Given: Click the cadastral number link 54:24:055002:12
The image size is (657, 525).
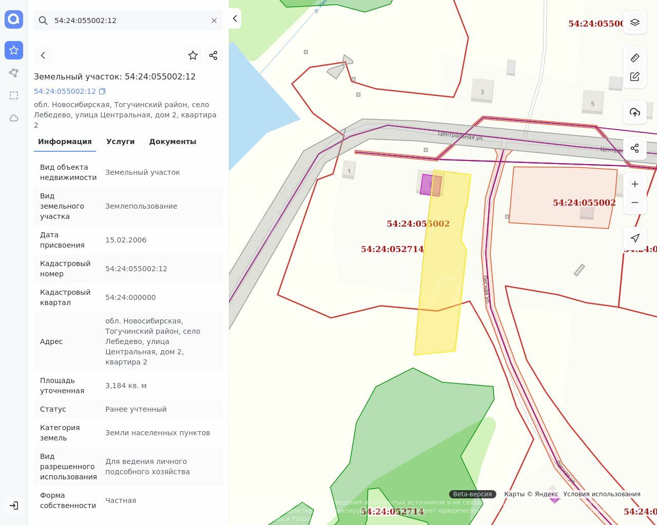Looking at the screenshot, I should coord(65,91).
